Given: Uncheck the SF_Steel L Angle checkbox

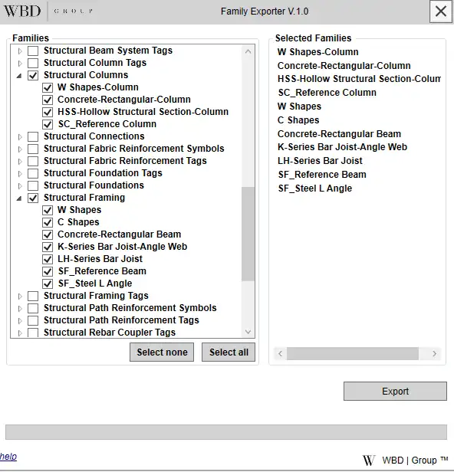Looking at the screenshot, I should (48, 284).
